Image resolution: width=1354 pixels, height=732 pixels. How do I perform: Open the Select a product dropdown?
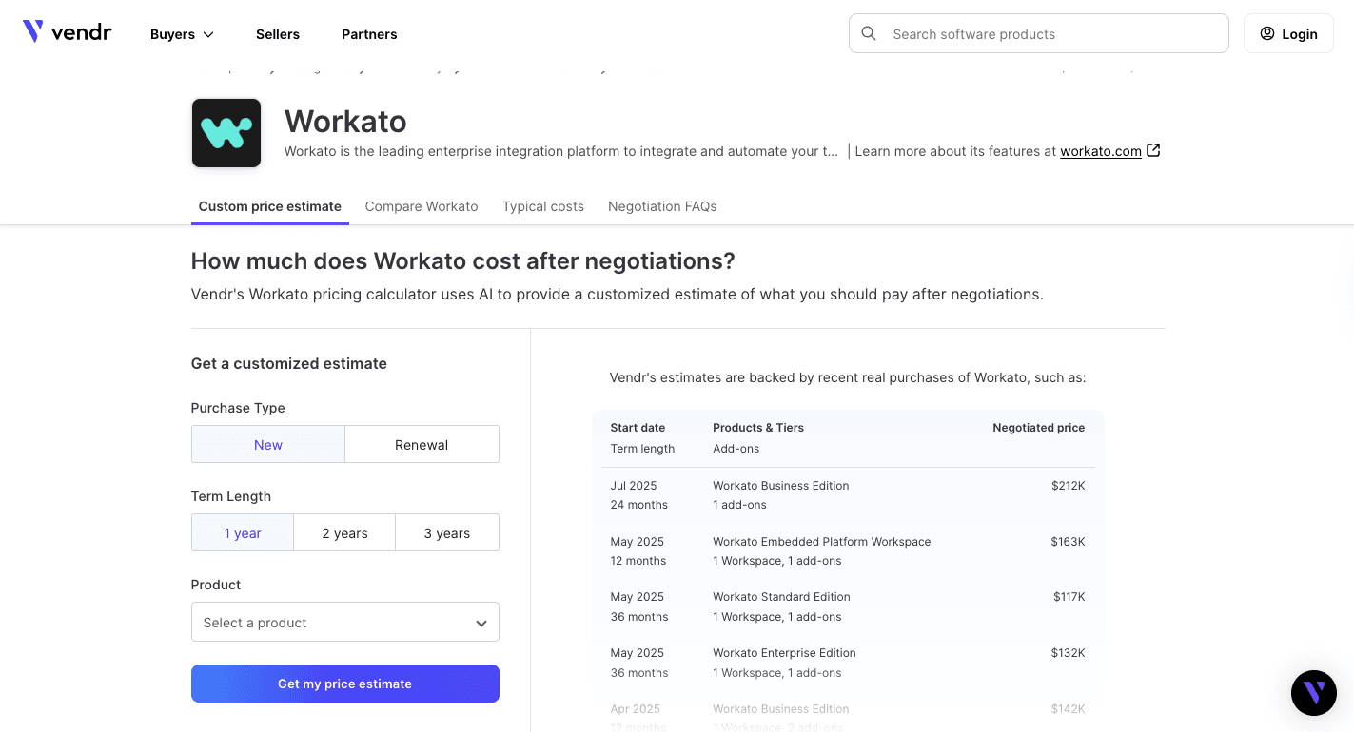pyautogui.click(x=344, y=623)
